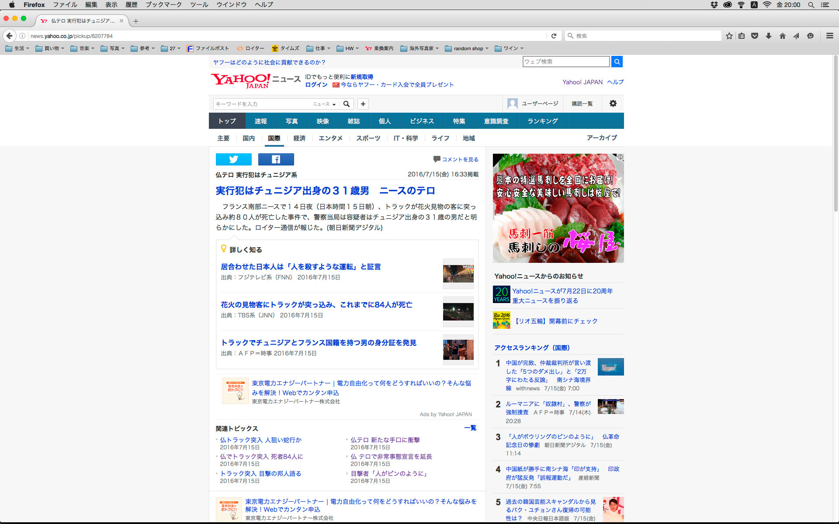The image size is (839, 524).
Task: Select the 経済 category tab
Action: (299, 138)
